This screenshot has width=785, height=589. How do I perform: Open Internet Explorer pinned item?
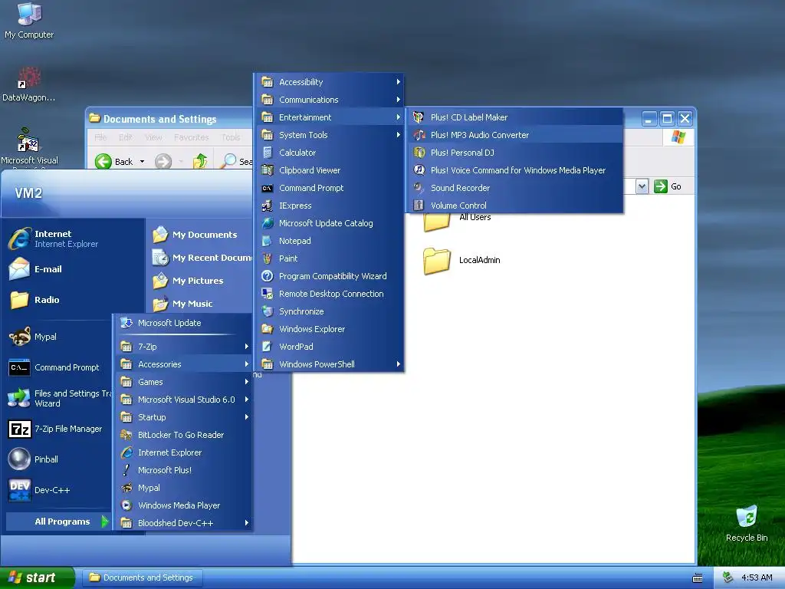74,239
